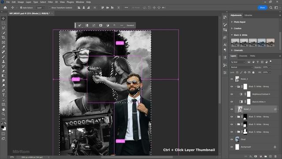Image resolution: width=282 pixels, height=159 pixels.
Task: Select the Zoom tool
Action: pos(3,114)
